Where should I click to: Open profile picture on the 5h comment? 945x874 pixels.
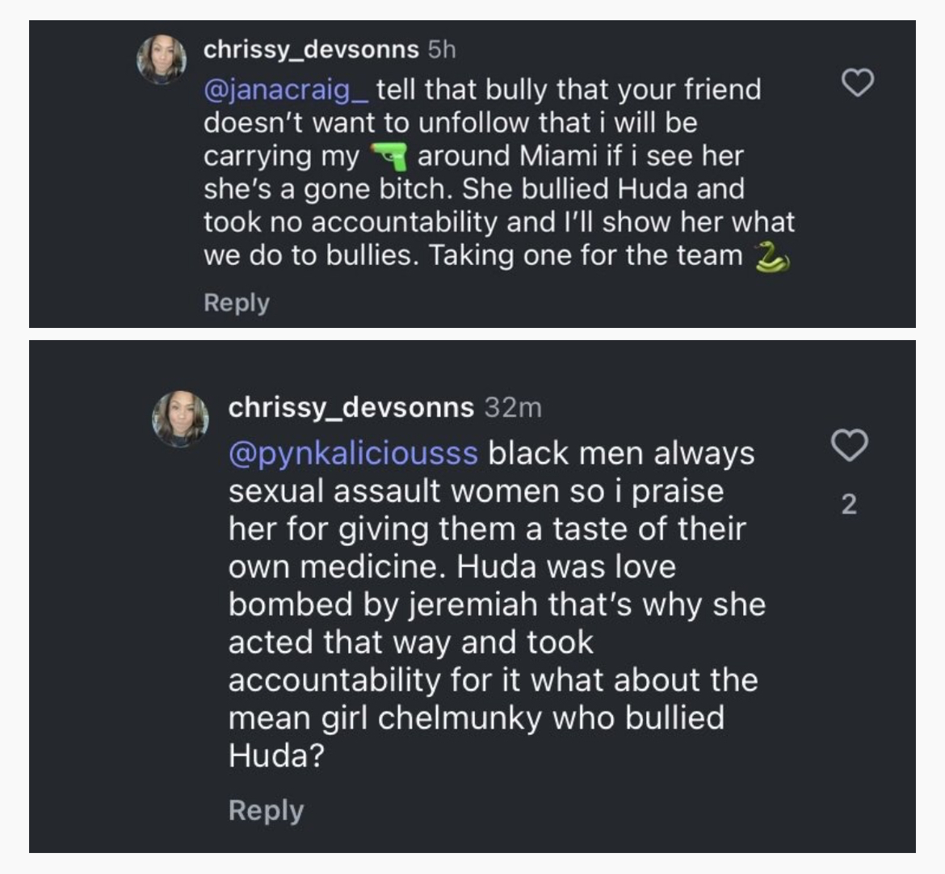(162, 59)
